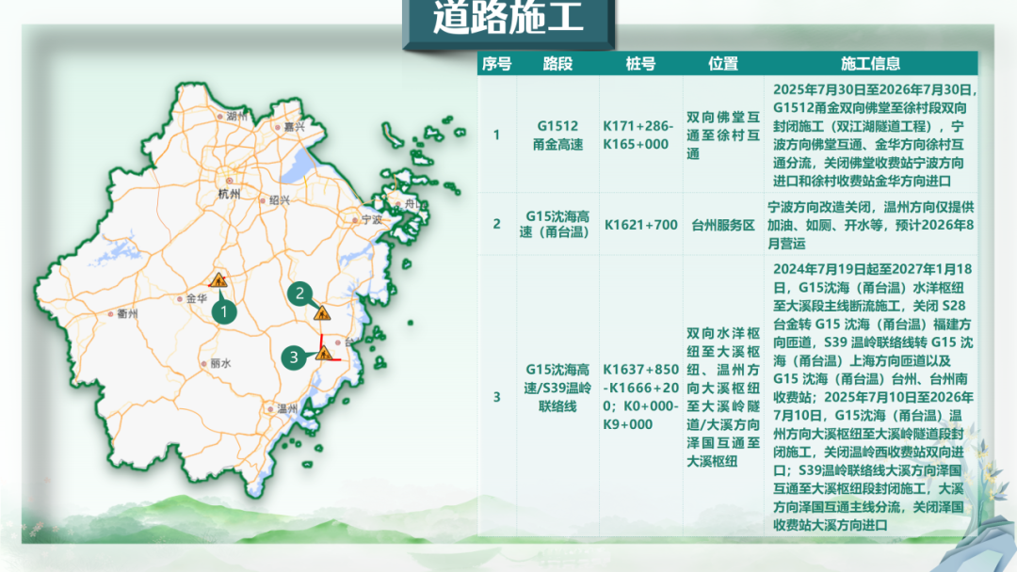Click the 衢州 city label on map
Viewport: 1017px width, 572px height.
(127, 313)
